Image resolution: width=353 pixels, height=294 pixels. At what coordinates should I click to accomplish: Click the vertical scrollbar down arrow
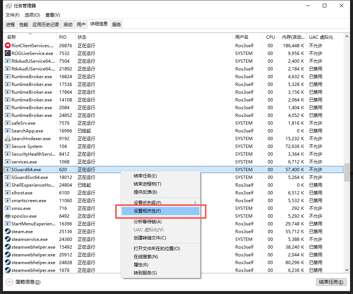point(347,270)
